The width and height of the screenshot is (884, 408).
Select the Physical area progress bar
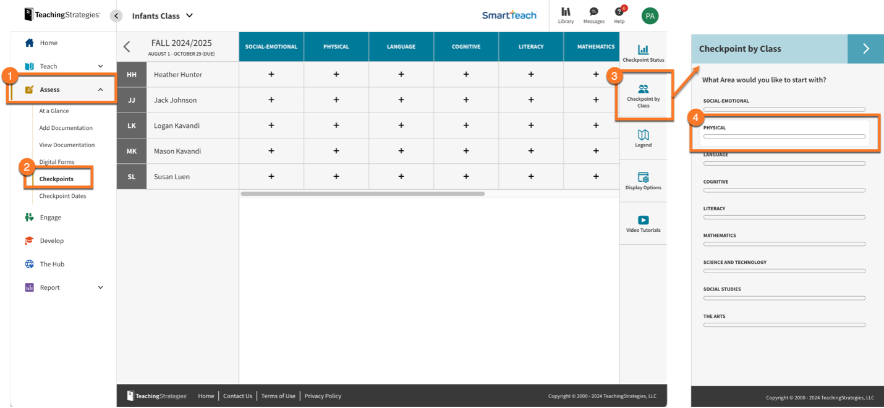click(x=784, y=137)
